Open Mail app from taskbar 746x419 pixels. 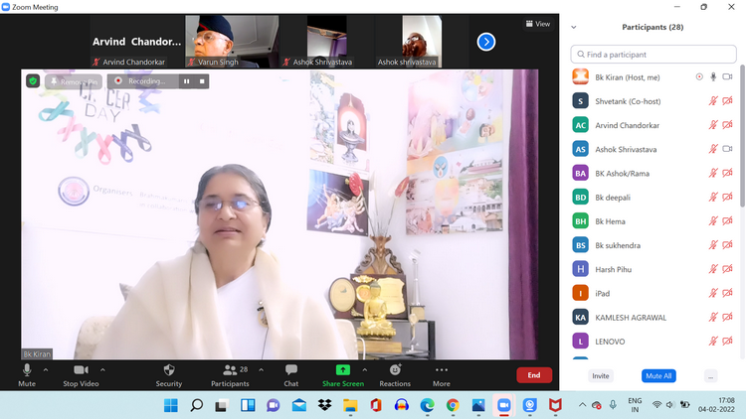[x=299, y=405]
